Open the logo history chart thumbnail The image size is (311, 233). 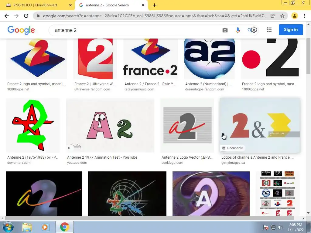(278, 193)
